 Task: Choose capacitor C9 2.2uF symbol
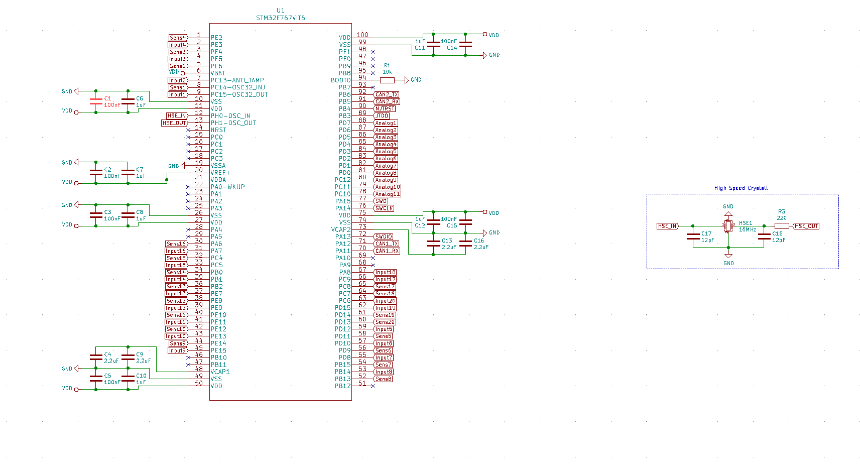point(128,357)
